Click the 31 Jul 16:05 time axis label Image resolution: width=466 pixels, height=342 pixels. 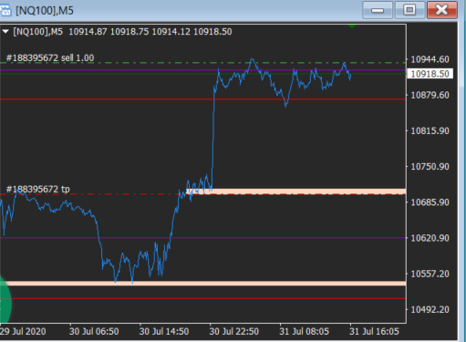coord(374,331)
